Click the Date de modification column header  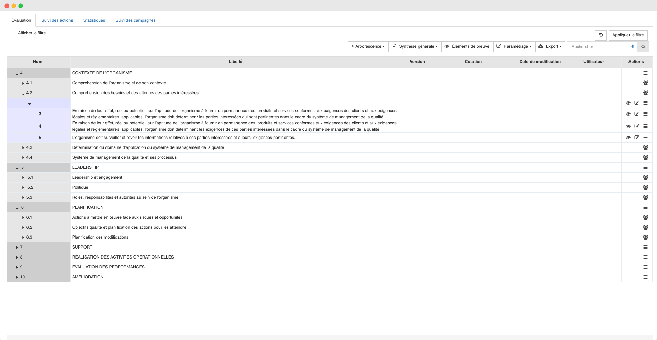click(x=540, y=62)
